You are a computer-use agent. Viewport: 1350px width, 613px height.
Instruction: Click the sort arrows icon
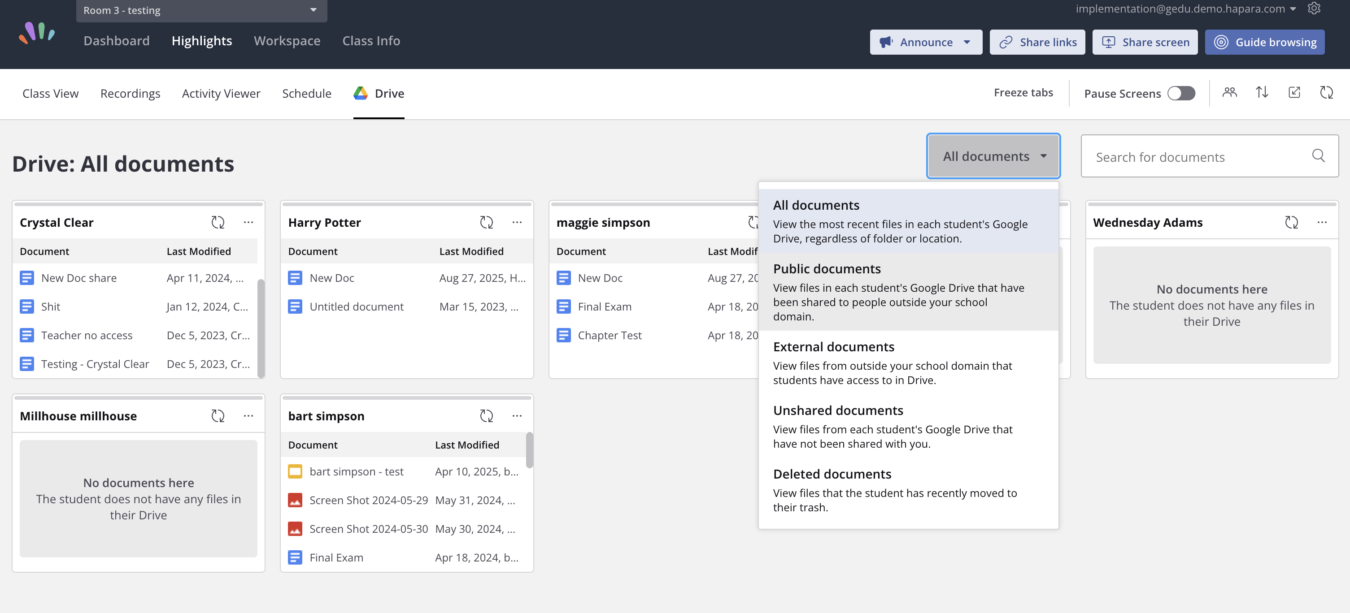coord(1262,93)
